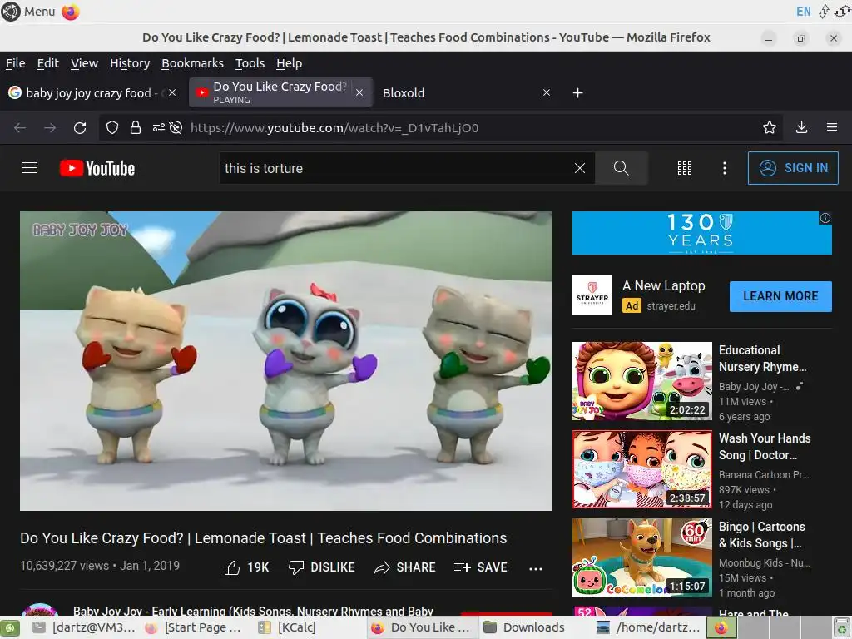Open the File menu

15,63
